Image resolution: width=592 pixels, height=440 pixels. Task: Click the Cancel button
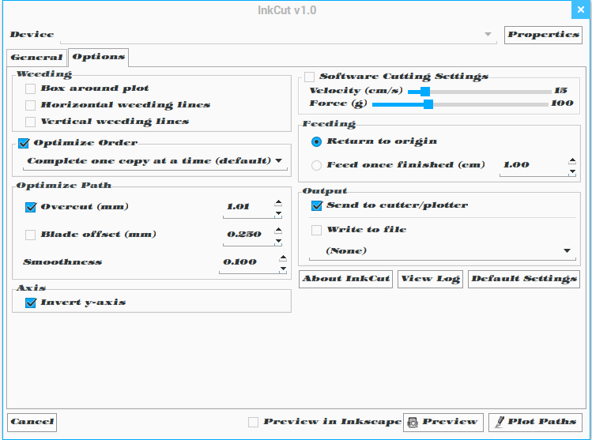pyautogui.click(x=32, y=422)
